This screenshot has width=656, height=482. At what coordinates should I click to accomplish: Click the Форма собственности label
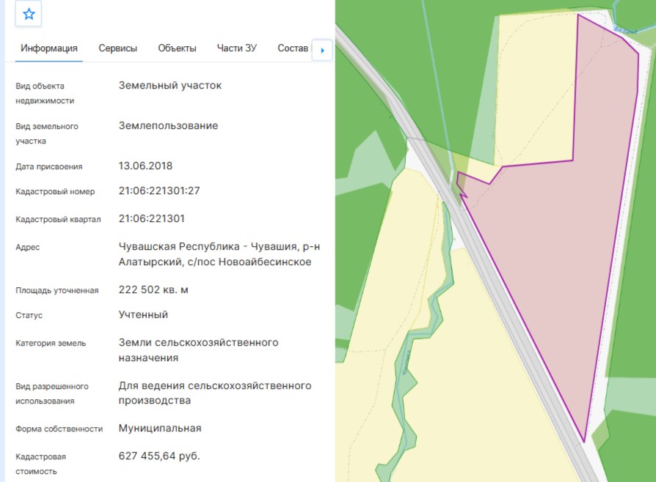(x=59, y=429)
